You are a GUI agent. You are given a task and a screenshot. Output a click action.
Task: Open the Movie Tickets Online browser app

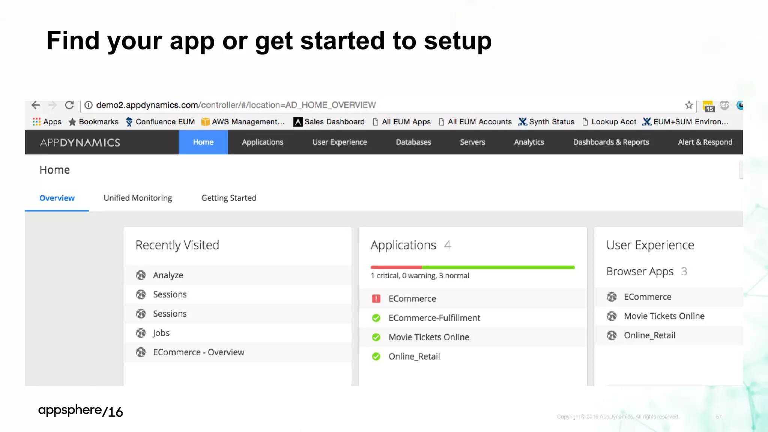pos(669,316)
